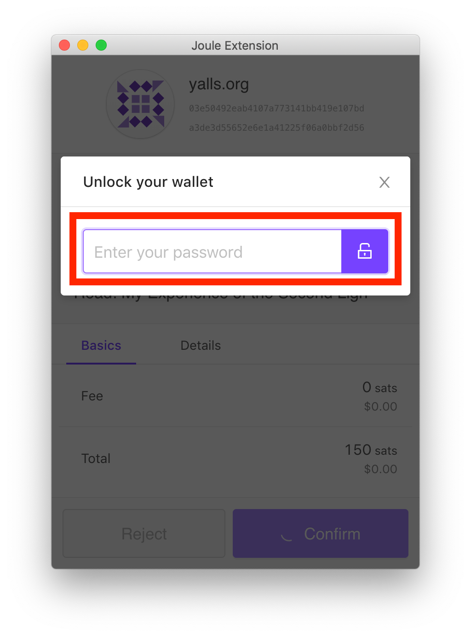Viewport: 471px width, 637px height.
Task: Click the Fee row label
Action: click(x=92, y=396)
